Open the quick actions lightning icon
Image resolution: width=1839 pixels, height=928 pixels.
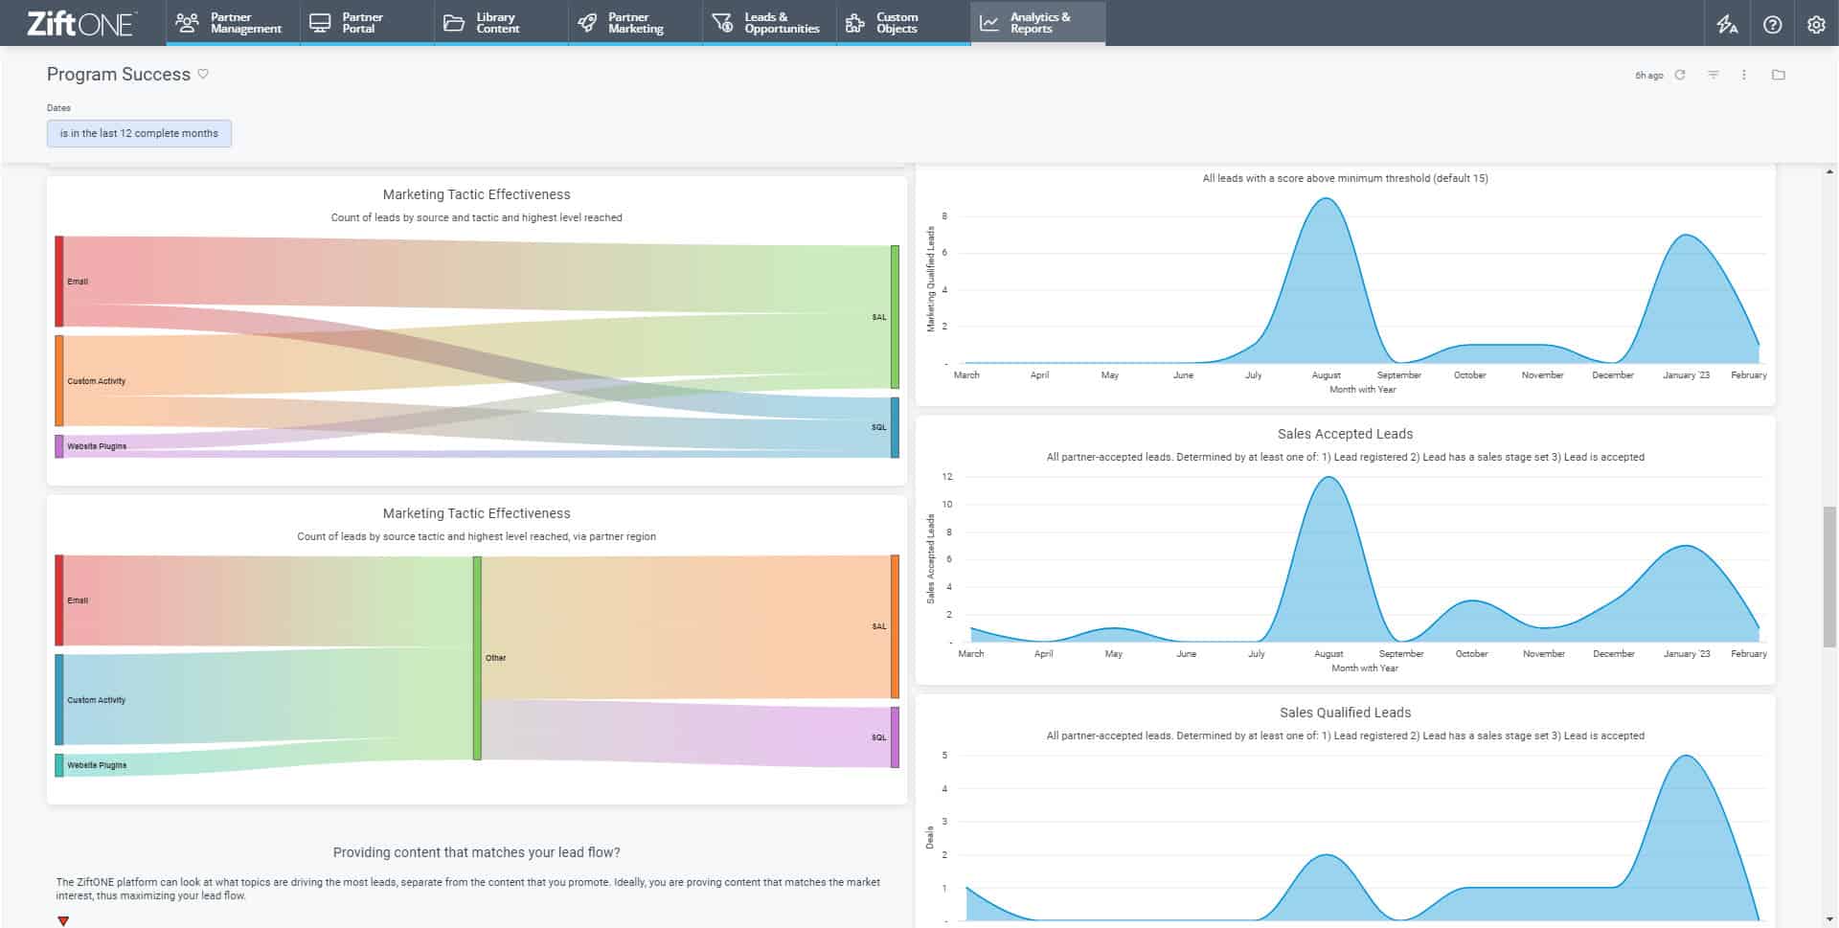pos(1727,24)
